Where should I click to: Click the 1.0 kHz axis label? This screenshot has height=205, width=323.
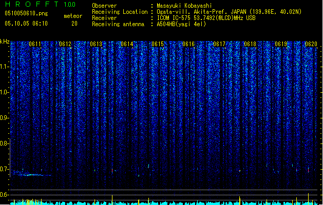(4, 92)
